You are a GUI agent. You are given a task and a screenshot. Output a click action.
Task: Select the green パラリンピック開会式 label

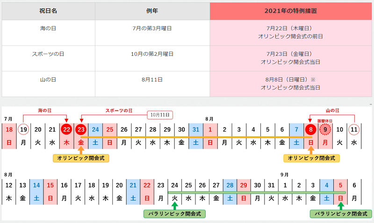pos(174,214)
